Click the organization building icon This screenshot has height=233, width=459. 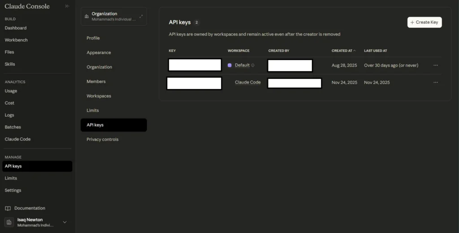(87, 17)
